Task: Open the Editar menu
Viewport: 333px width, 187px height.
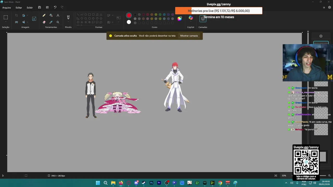Action: 19,8
